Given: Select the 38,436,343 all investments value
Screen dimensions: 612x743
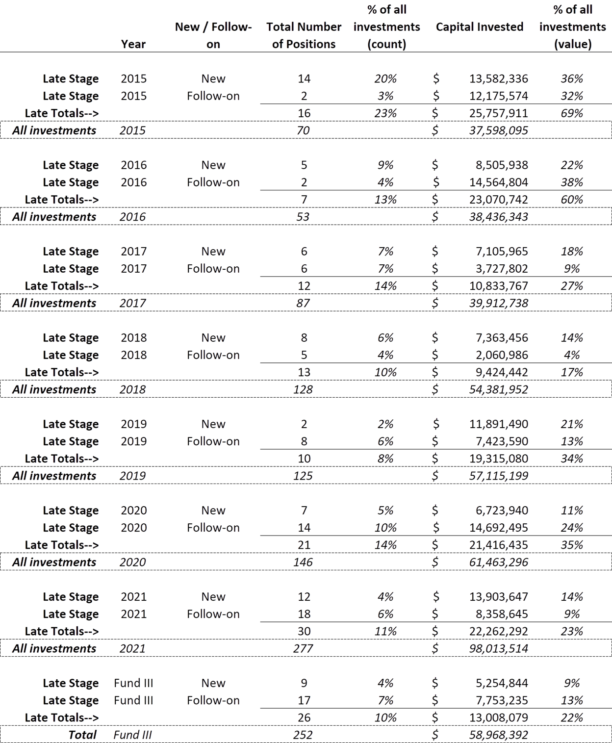Looking at the screenshot, I should pyautogui.click(x=499, y=217).
